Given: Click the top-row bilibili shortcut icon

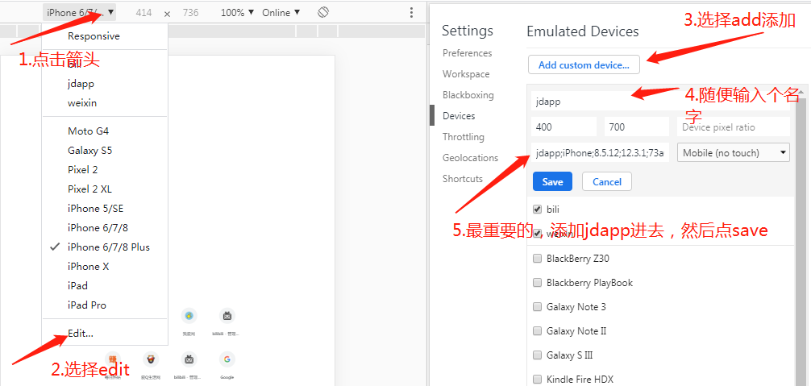Looking at the screenshot, I should pos(227,316).
